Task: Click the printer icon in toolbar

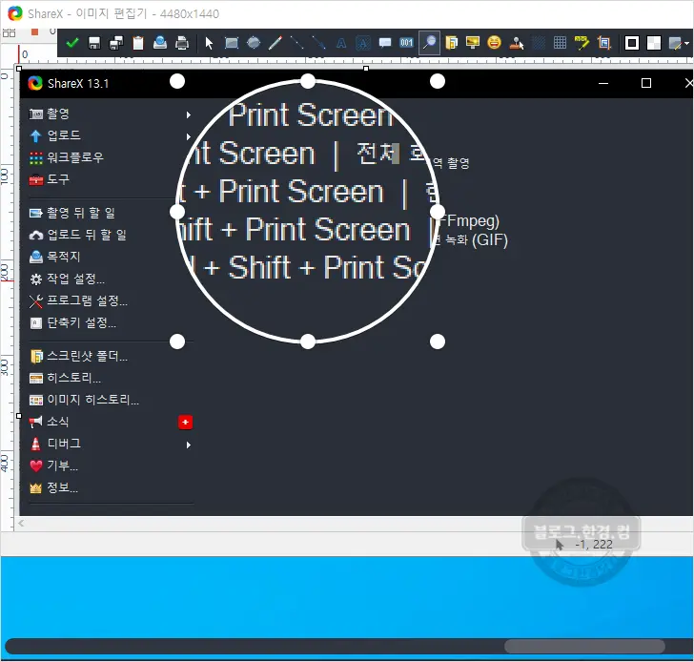Action: [x=182, y=43]
